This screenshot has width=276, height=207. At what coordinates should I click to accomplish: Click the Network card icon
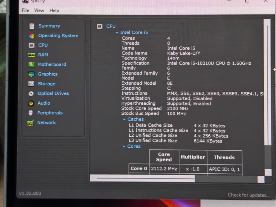[x=30, y=123]
